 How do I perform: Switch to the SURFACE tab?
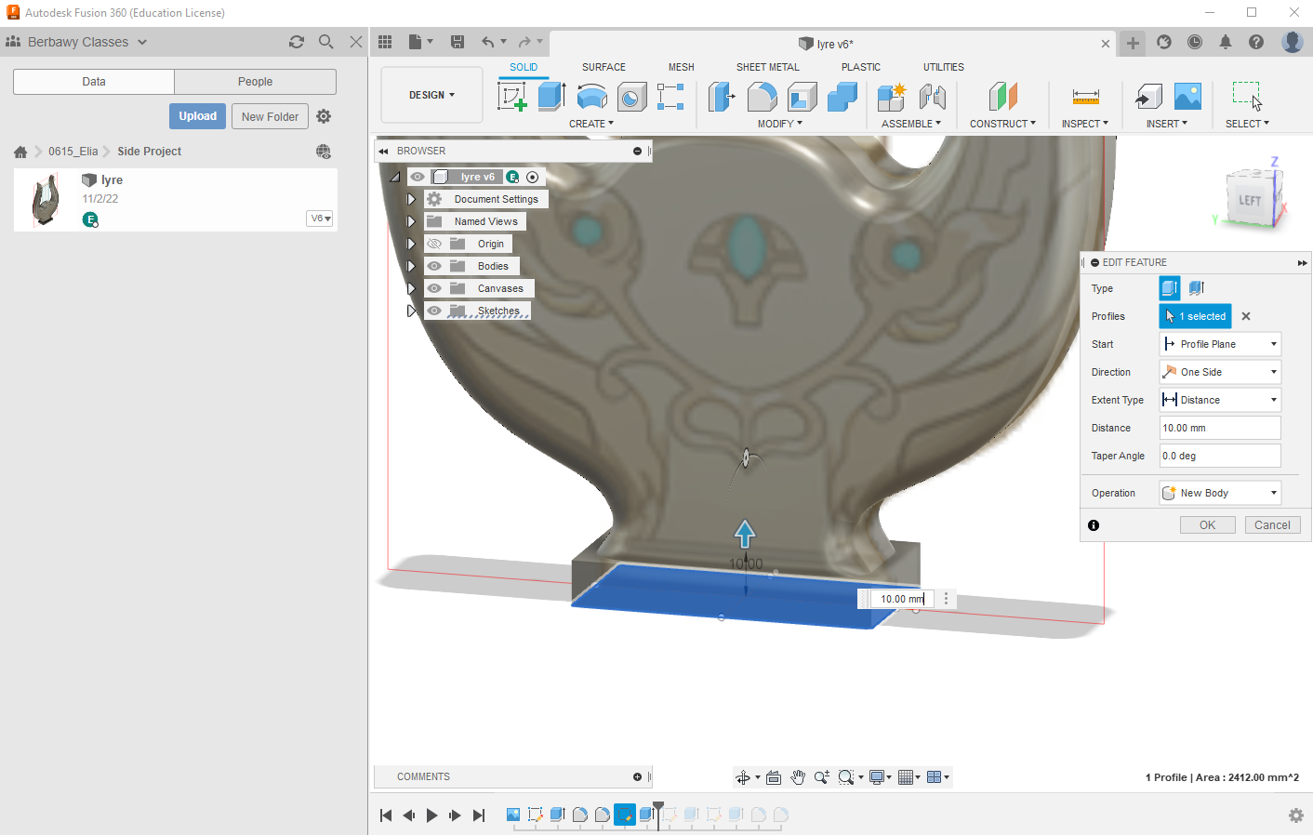(603, 67)
